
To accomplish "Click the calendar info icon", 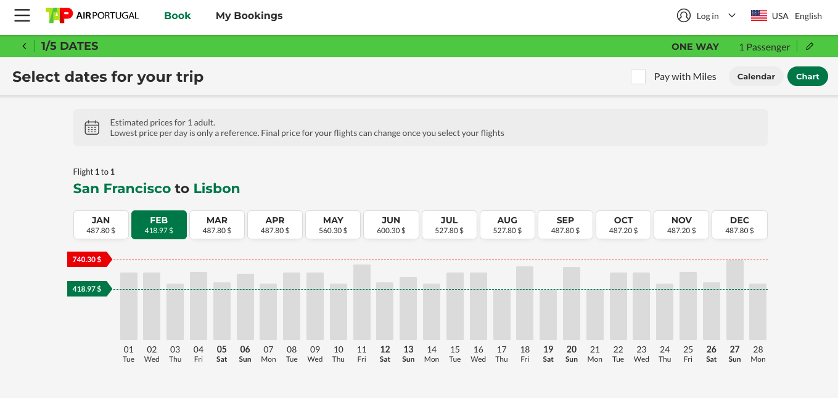I will coord(92,127).
